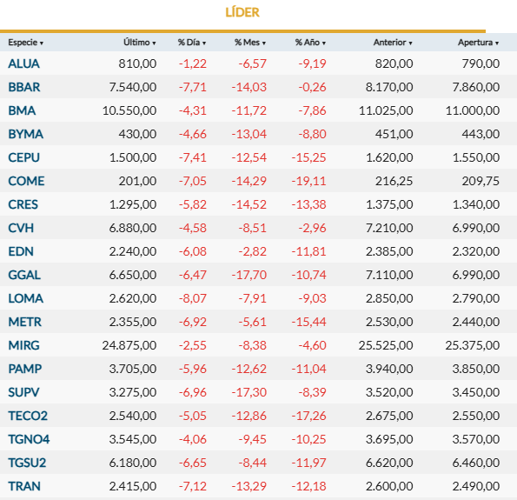This screenshot has height=500, width=517.
Task: Select the COME species link
Action: 26,181
